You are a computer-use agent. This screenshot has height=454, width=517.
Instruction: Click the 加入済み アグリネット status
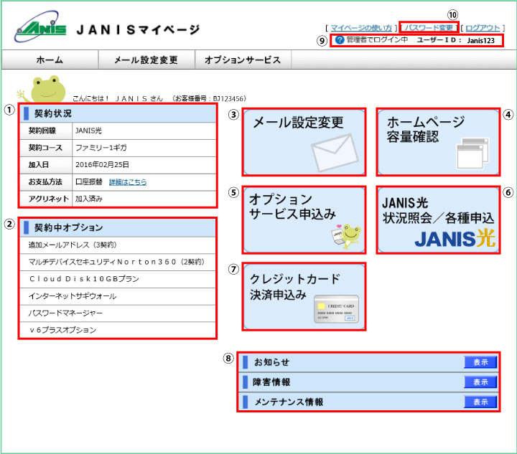tap(89, 199)
